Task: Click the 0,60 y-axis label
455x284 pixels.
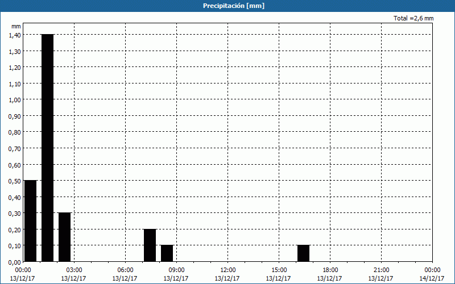Action: [15, 165]
